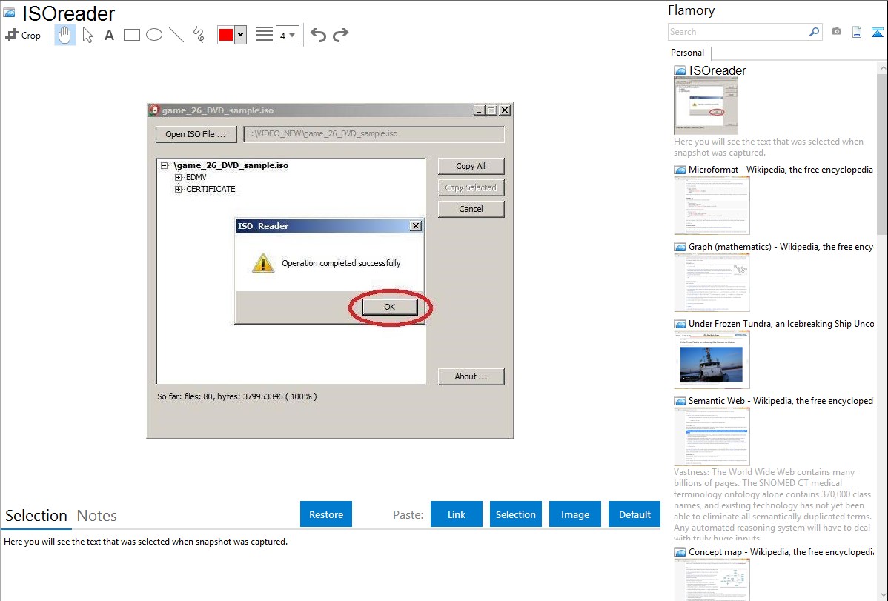Switch to the Personal tab
This screenshot has height=601, width=888.
(688, 53)
